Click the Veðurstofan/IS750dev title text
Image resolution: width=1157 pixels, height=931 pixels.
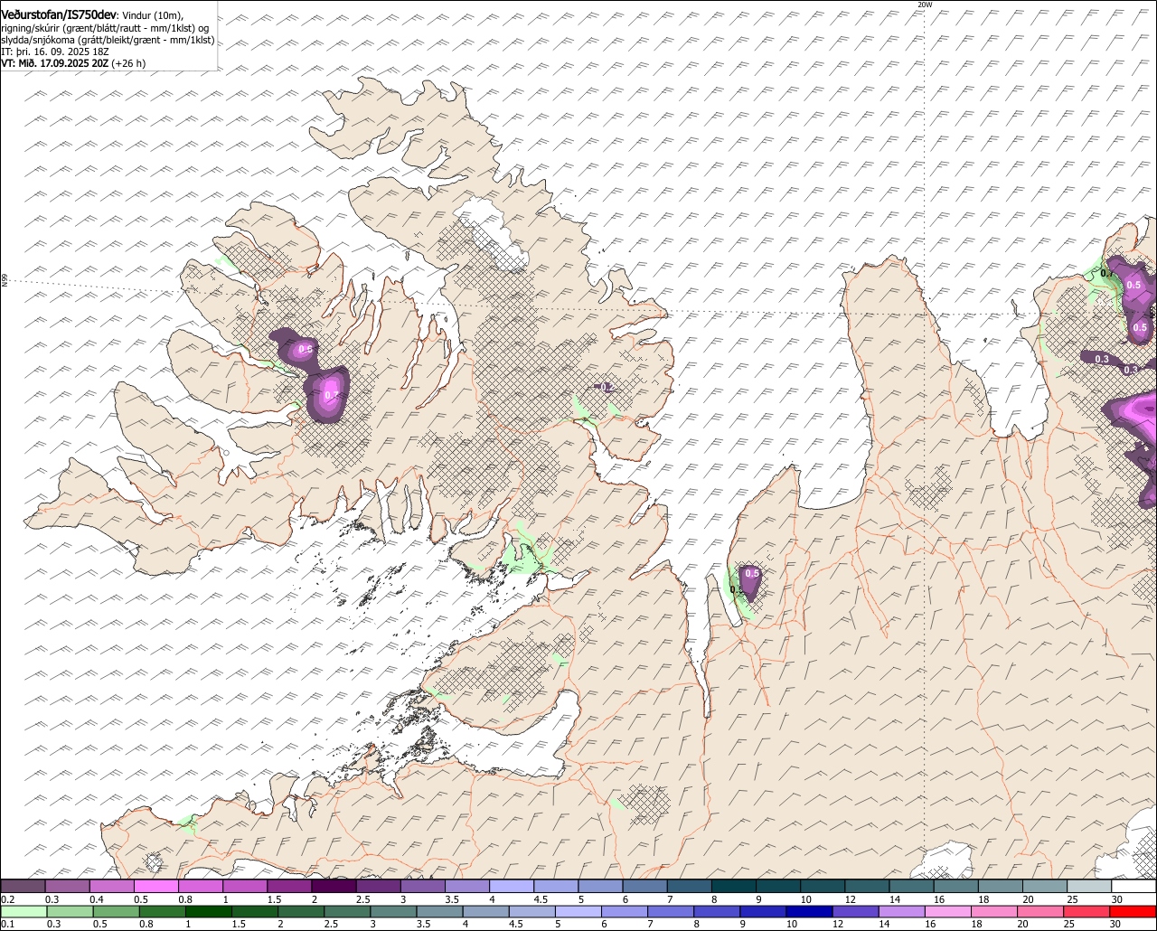coord(59,14)
